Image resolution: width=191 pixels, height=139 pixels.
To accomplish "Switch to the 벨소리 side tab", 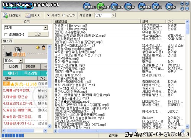I will pyautogui.click(x=8, y=41).
